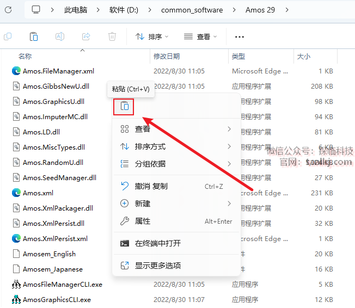
Task: Open 查看 submenu in context menu
Action: tap(176, 129)
